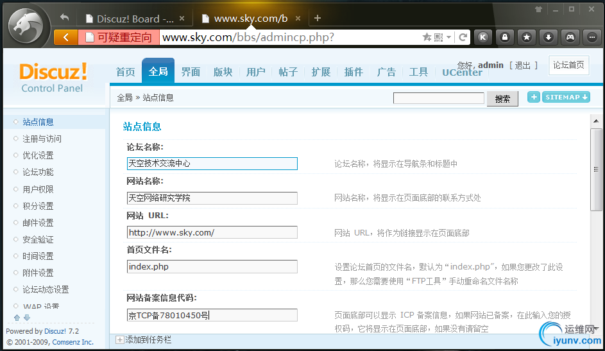The width and height of the screenshot is (605, 351).
Task: Select 优化设置 in sidebar
Action: coord(38,155)
